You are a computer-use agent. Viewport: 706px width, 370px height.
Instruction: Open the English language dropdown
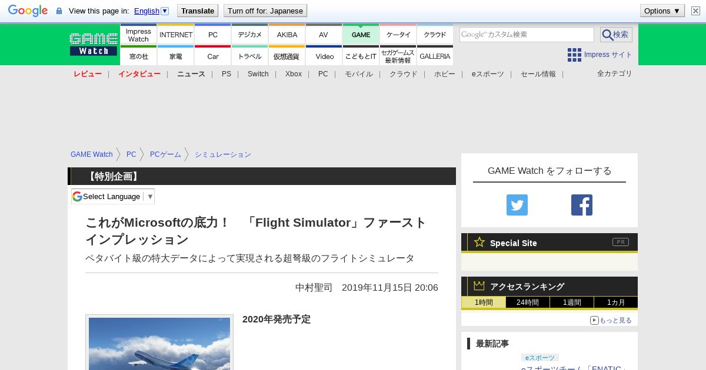tap(151, 11)
